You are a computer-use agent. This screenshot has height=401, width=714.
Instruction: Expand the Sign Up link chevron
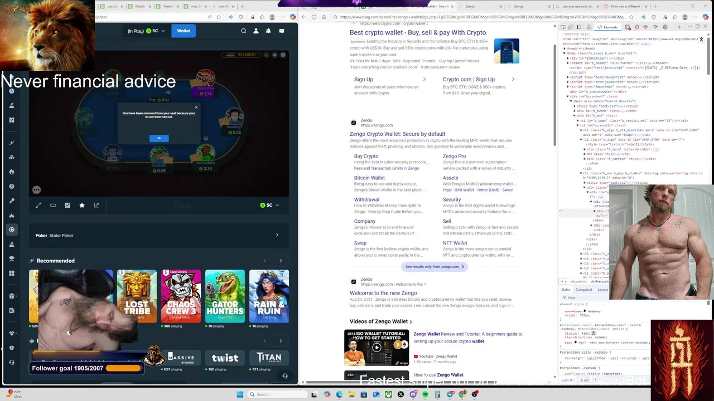[x=424, y=80]
